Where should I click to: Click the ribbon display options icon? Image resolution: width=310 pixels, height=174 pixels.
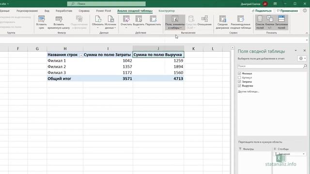click(x=275, y=4)
